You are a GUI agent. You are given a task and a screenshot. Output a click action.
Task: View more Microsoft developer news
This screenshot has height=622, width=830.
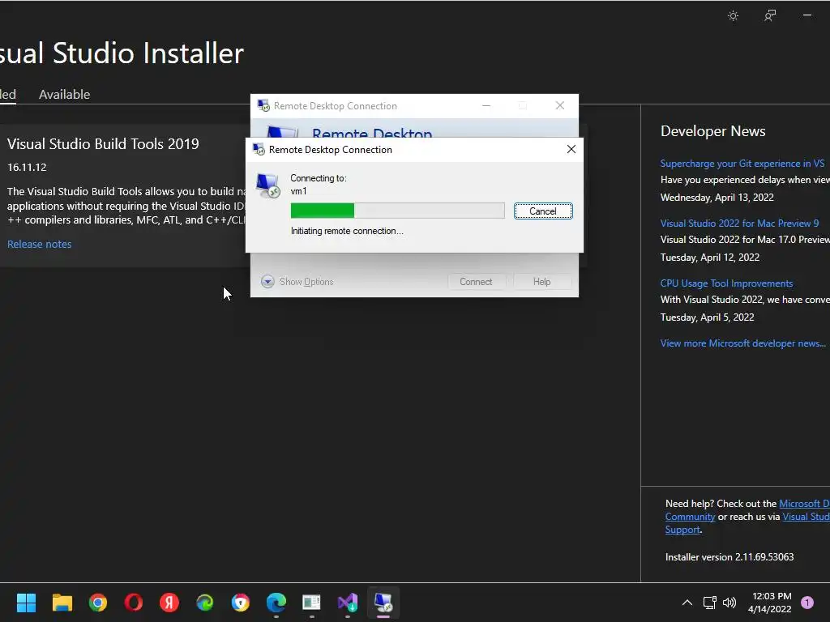tap(743, 343)
